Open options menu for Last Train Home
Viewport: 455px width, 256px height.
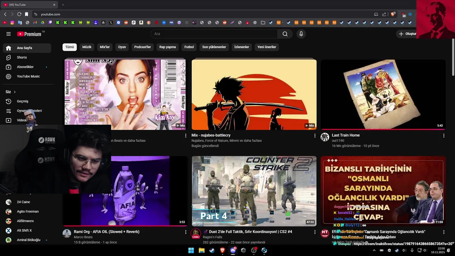(444, 135)
